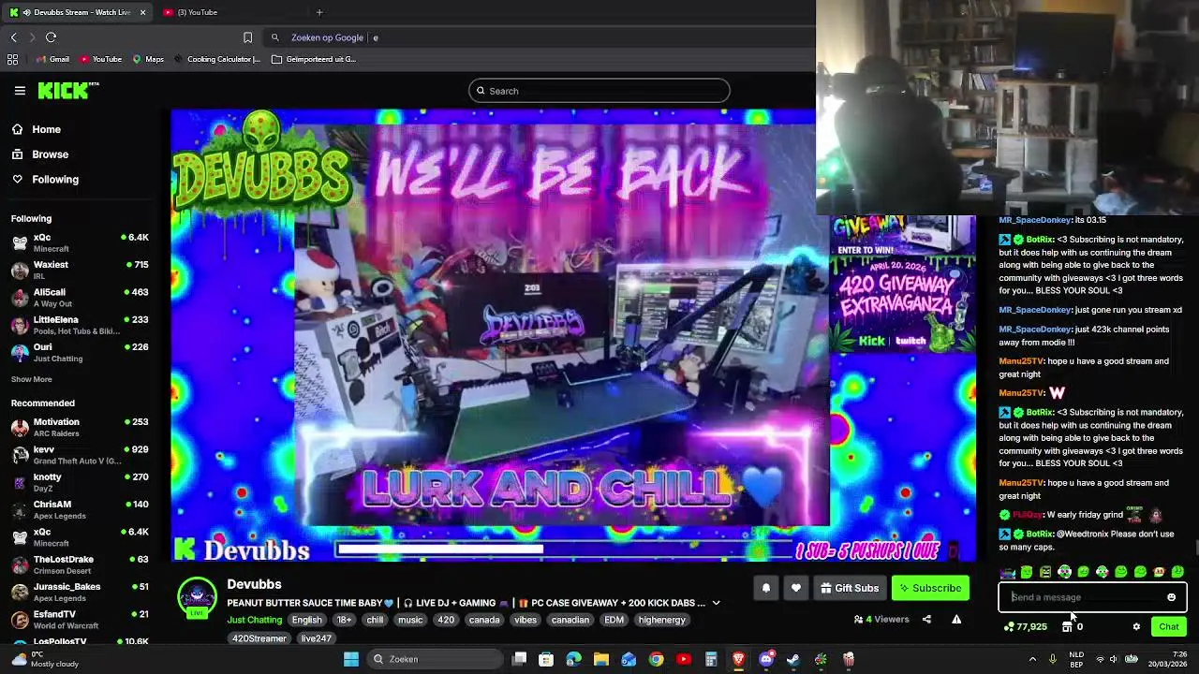The width and height of the screenshot is (1199, 674).
Task: Click the green Chat send button
Action: click(1168, 627)
